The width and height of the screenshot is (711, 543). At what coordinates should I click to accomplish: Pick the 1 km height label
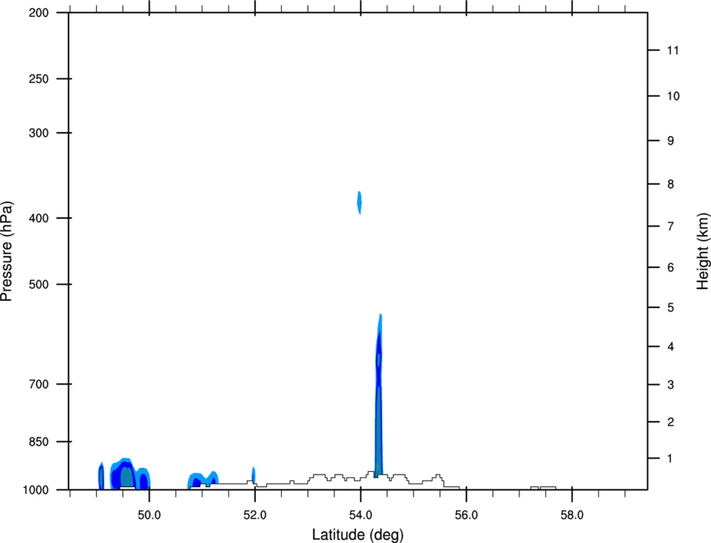(x=670, y=459)
